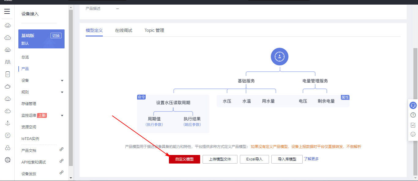
Task: Click the 导入库模型 button
Action: 287,159
